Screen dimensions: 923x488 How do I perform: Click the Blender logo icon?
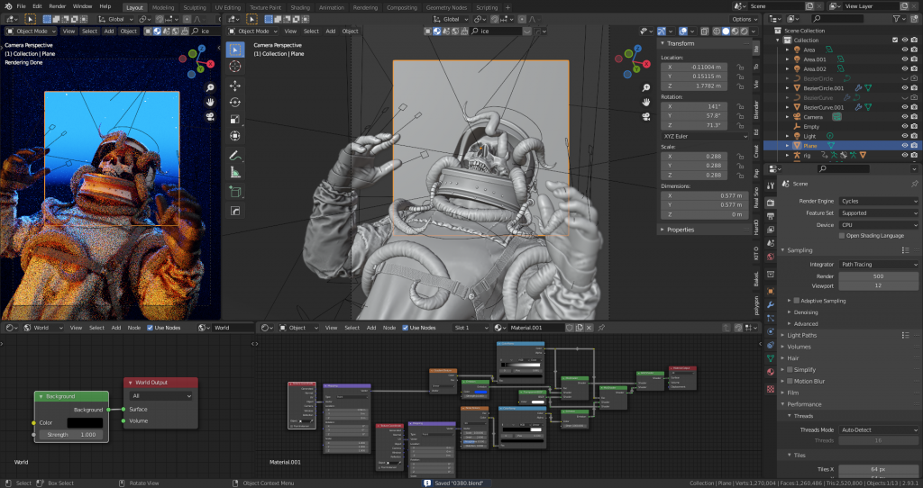tap(7, 6)
